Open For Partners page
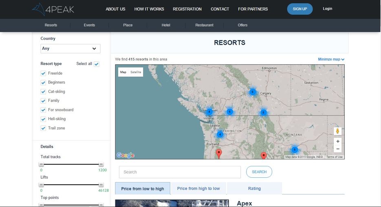 253,9
